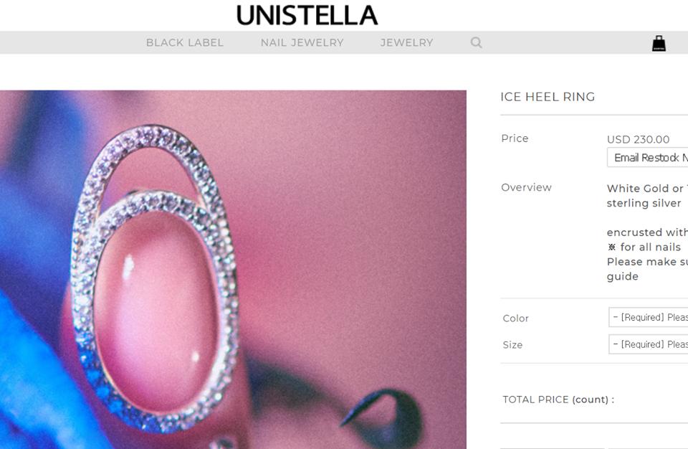The width and height of the screenshot is (688, 449).
Task: Go to NAIL JEWELRY category
Action: pos(302,42)
